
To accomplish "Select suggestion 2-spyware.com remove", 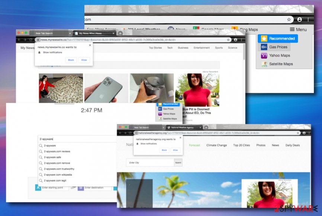I will click(57, 163).
